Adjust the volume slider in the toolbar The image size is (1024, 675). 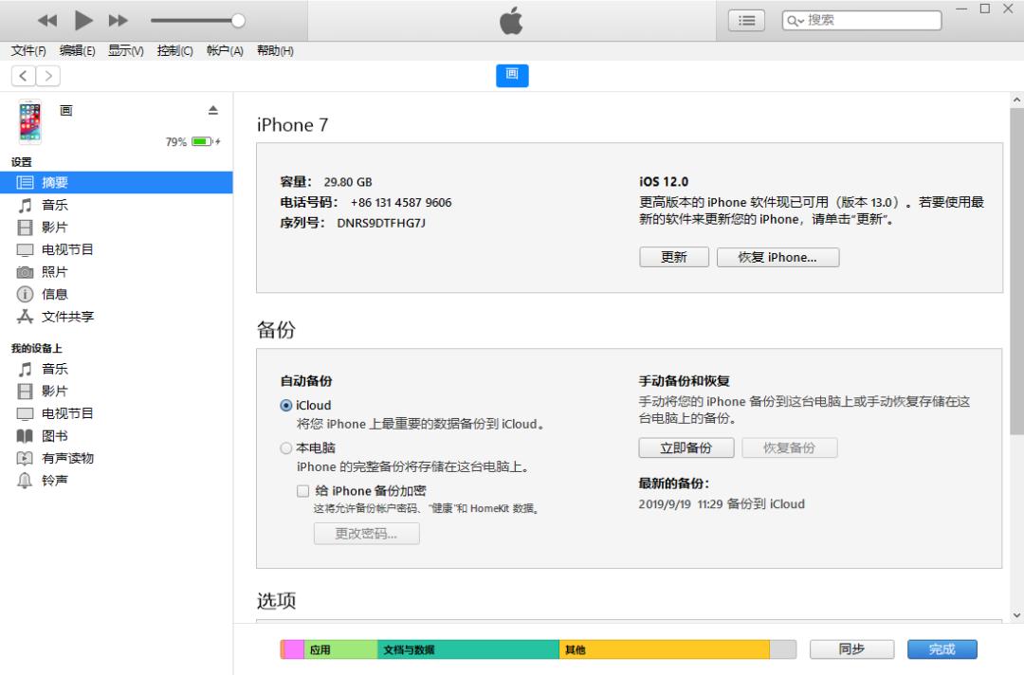pyautogui.click(x=236, y=19)
